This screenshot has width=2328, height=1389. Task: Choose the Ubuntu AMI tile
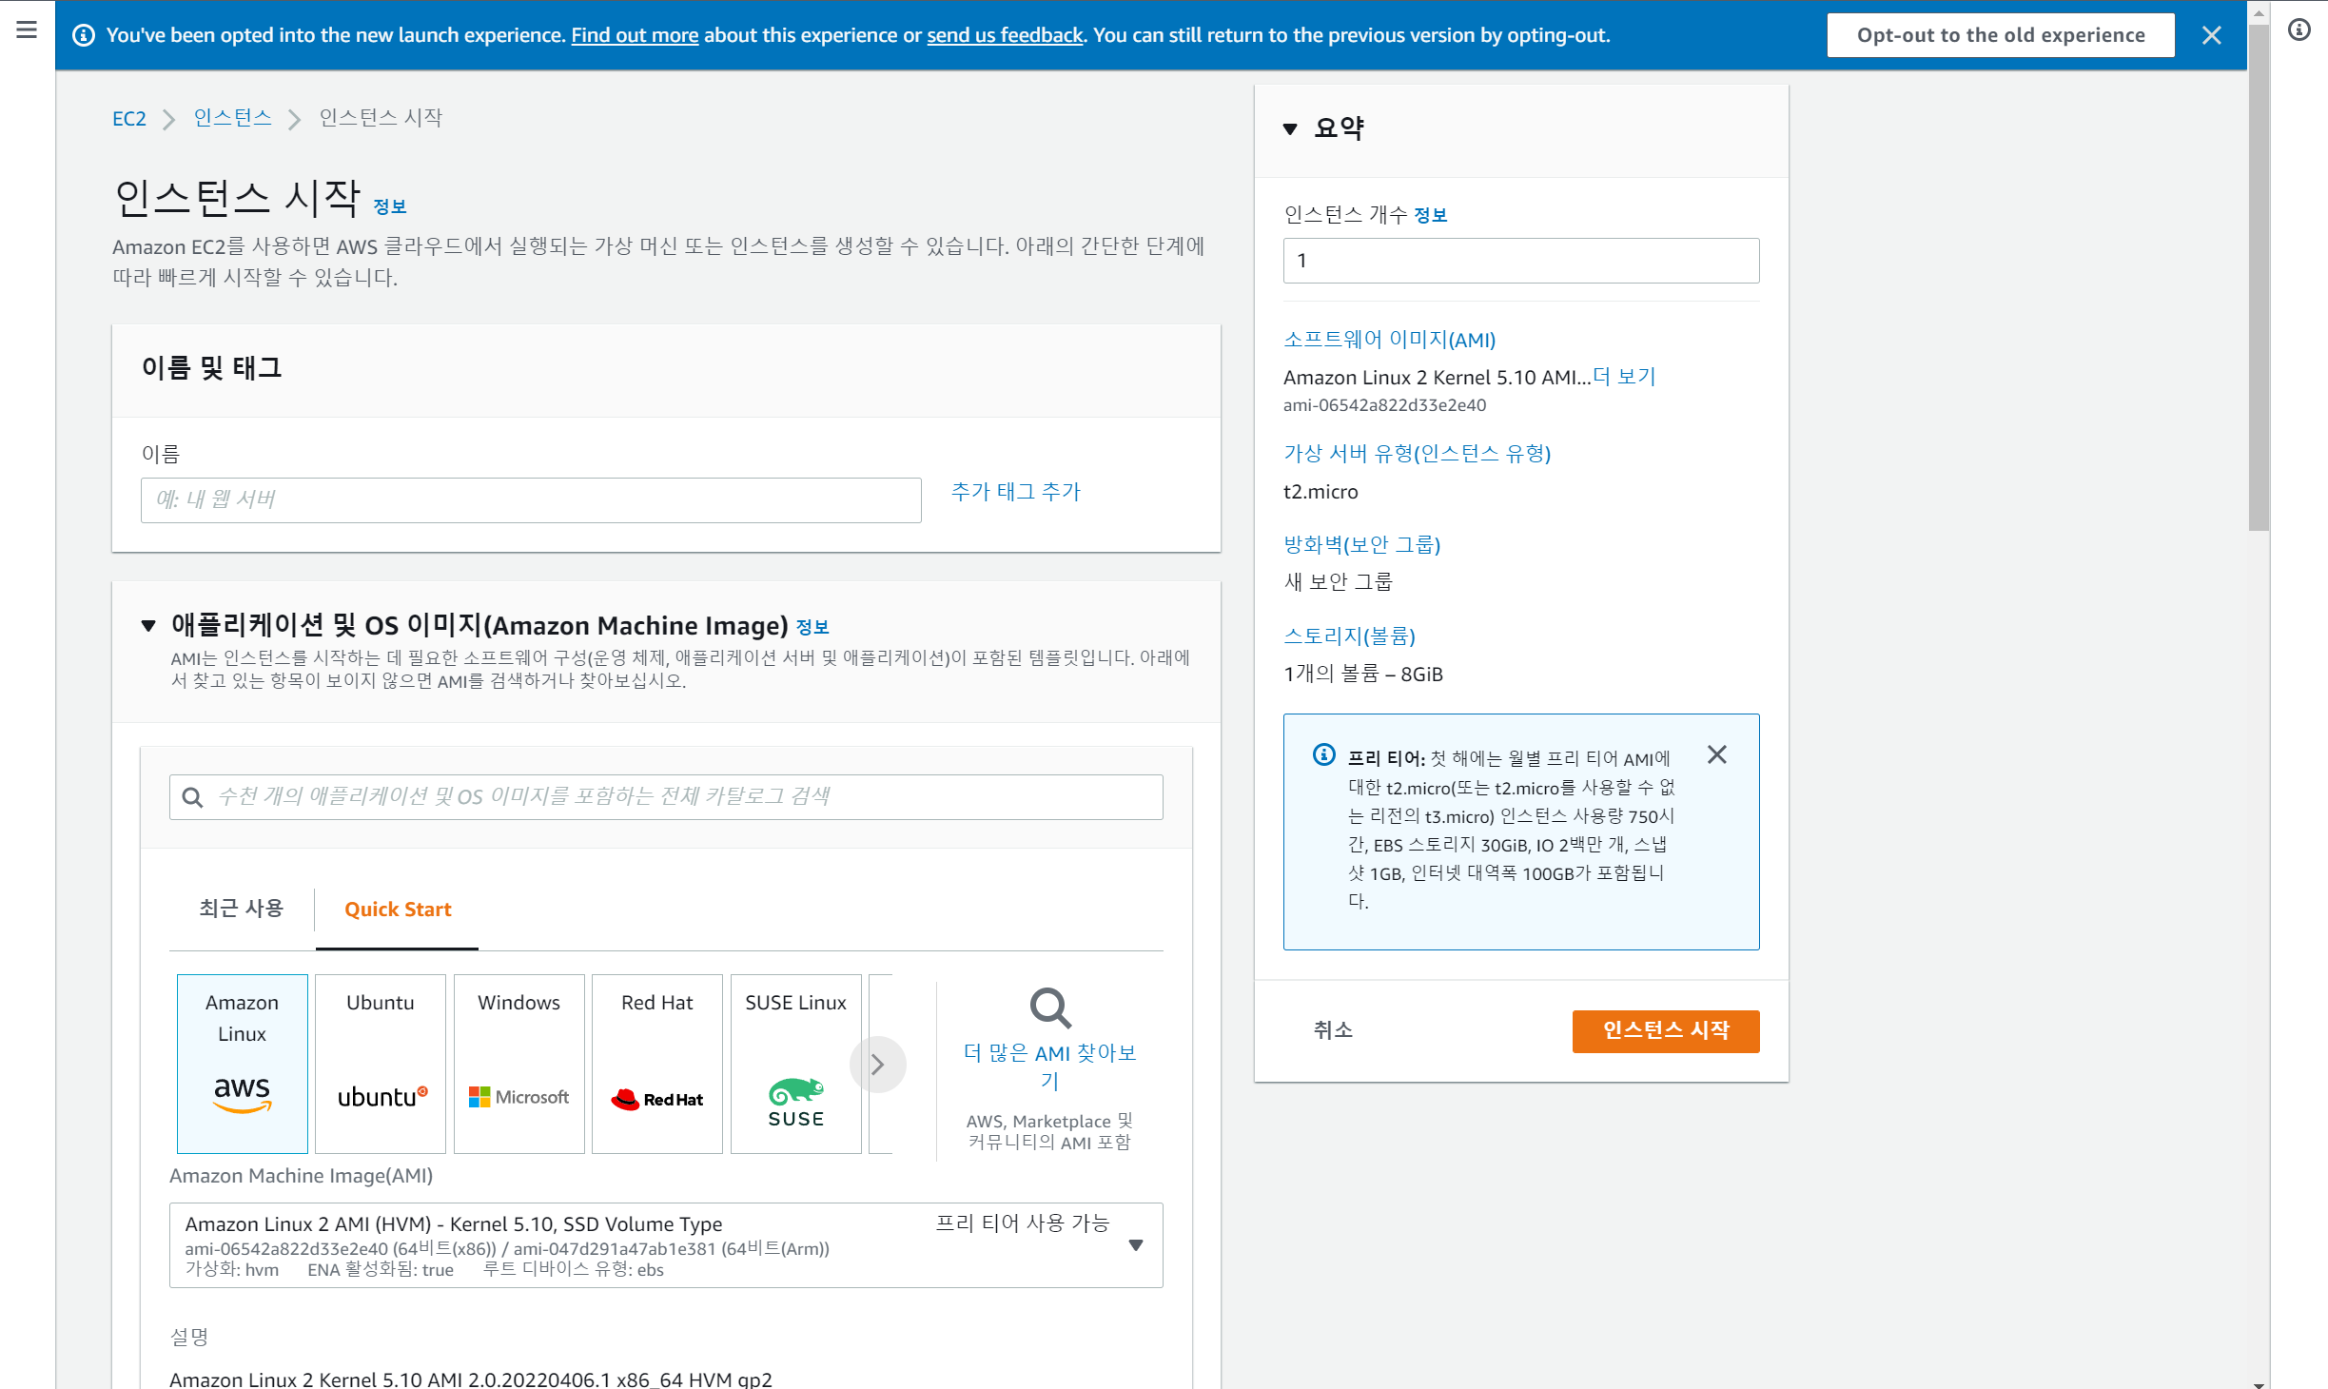(x=380, y=1063)
